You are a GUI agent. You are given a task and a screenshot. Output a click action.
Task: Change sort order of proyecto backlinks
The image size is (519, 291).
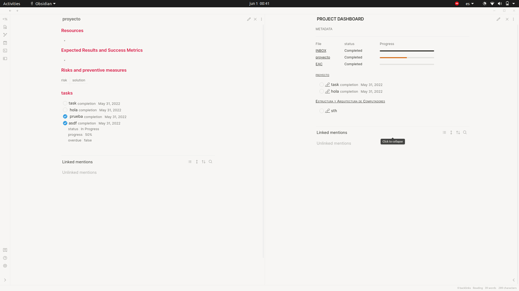pos(204,162)
